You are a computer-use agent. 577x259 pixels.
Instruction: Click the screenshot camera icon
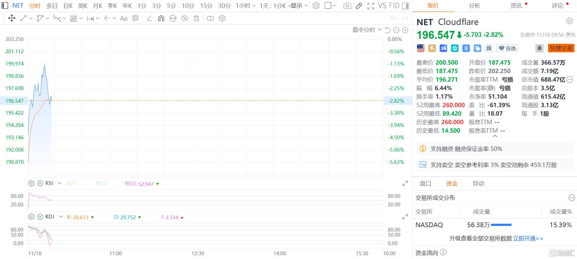pyautogui.click(x=347, y=6)
